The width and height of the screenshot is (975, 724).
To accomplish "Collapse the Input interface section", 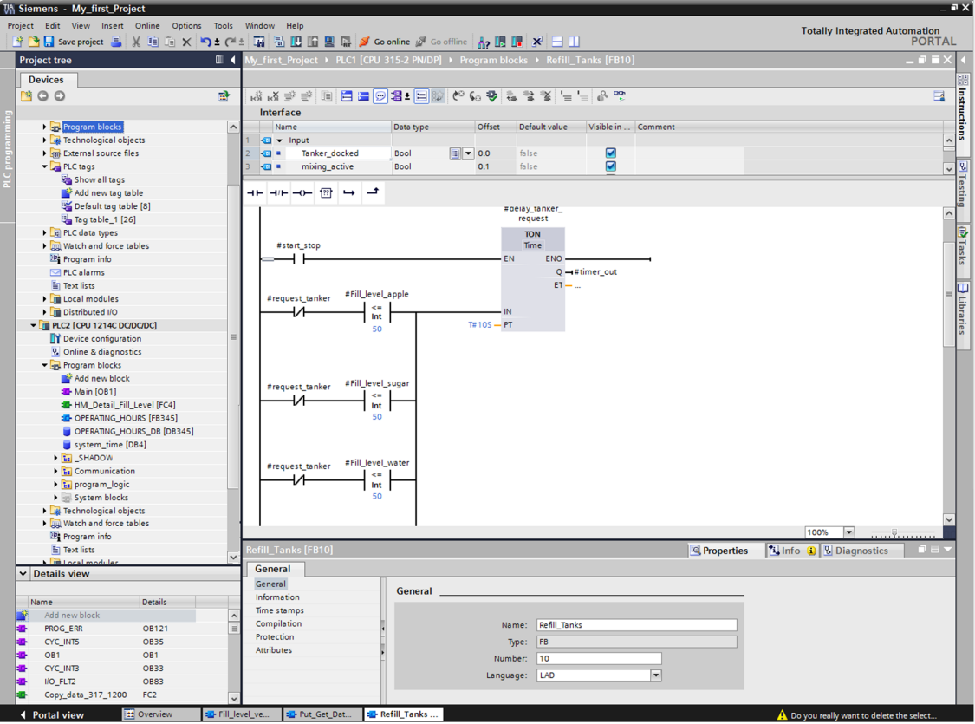I will [279, 140].
